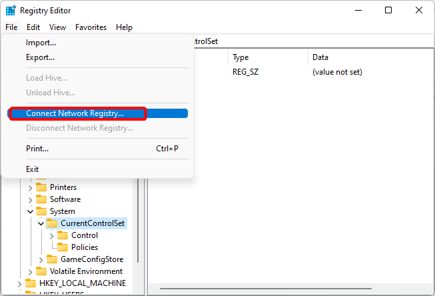Click the (value not set) data cell
This screenshot has height=296, width=435.
tap(337, 72)
